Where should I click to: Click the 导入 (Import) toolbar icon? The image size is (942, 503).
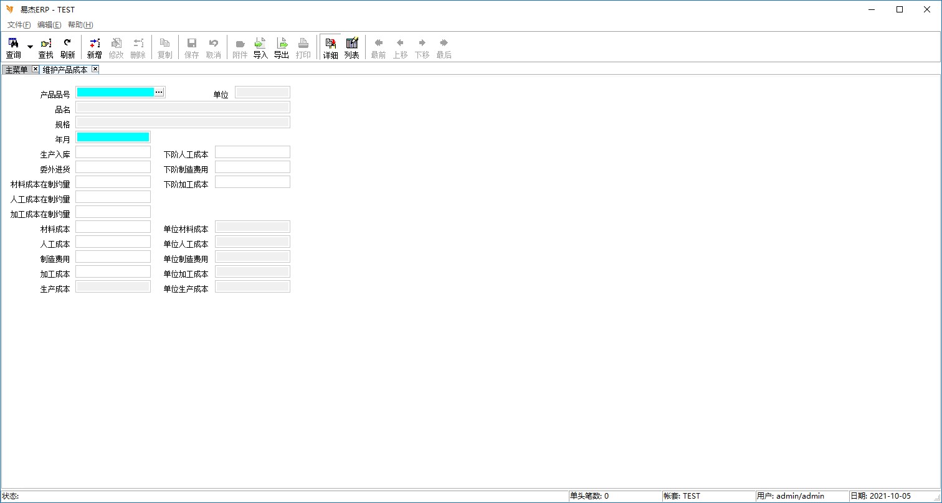(260, 48)
